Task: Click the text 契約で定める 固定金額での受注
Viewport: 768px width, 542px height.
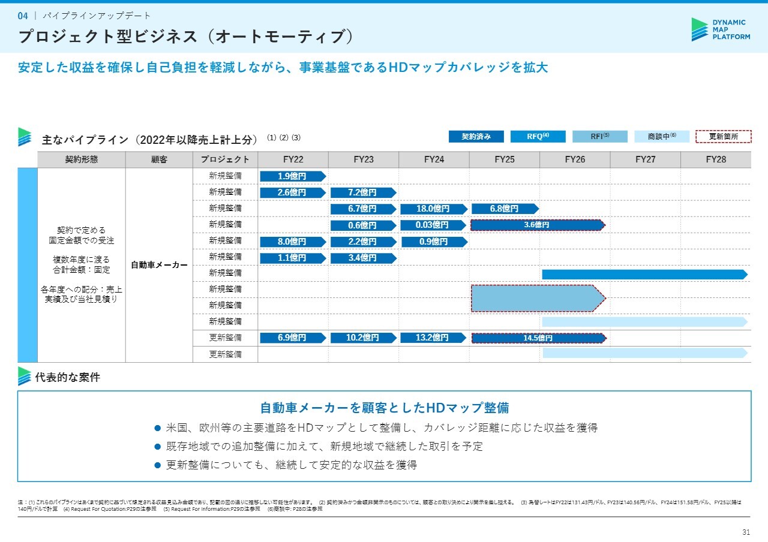Action: pyautogui.click(x=82, y=235)
